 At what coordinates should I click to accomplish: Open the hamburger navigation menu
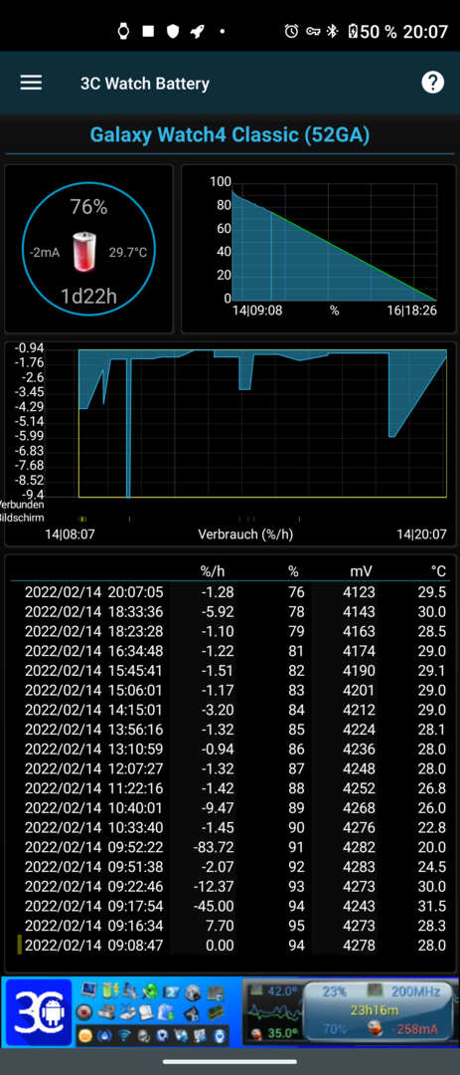[x=31, y=83]
